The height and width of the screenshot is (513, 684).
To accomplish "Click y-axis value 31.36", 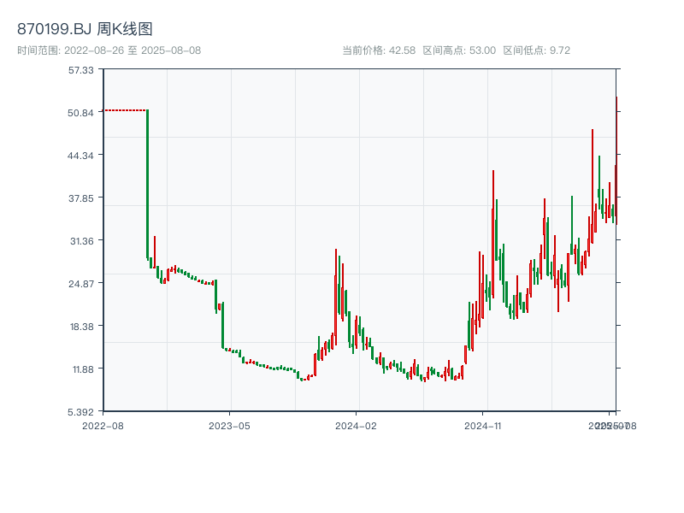I will 82,241.
